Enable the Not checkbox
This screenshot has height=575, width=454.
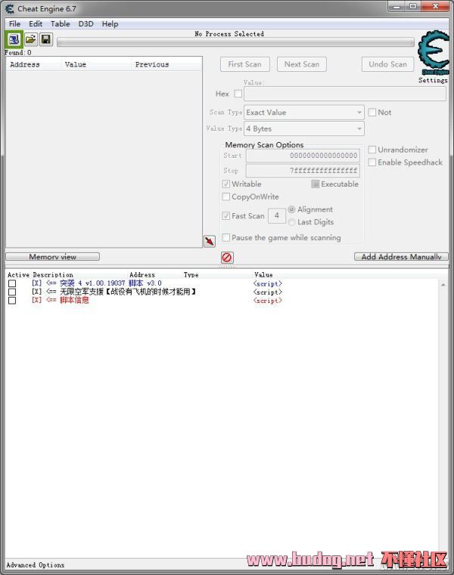[x=372, y=113]
